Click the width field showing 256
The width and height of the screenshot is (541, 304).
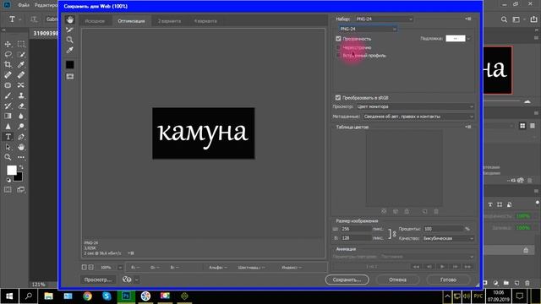tap(357, 229)
